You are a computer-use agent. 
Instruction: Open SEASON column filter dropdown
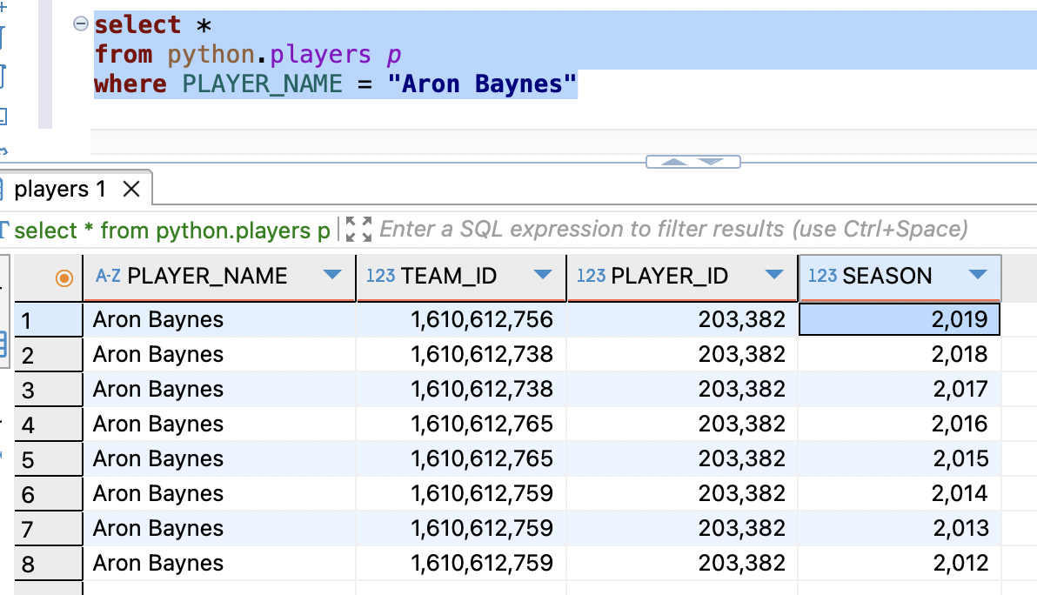pos(978,275)
